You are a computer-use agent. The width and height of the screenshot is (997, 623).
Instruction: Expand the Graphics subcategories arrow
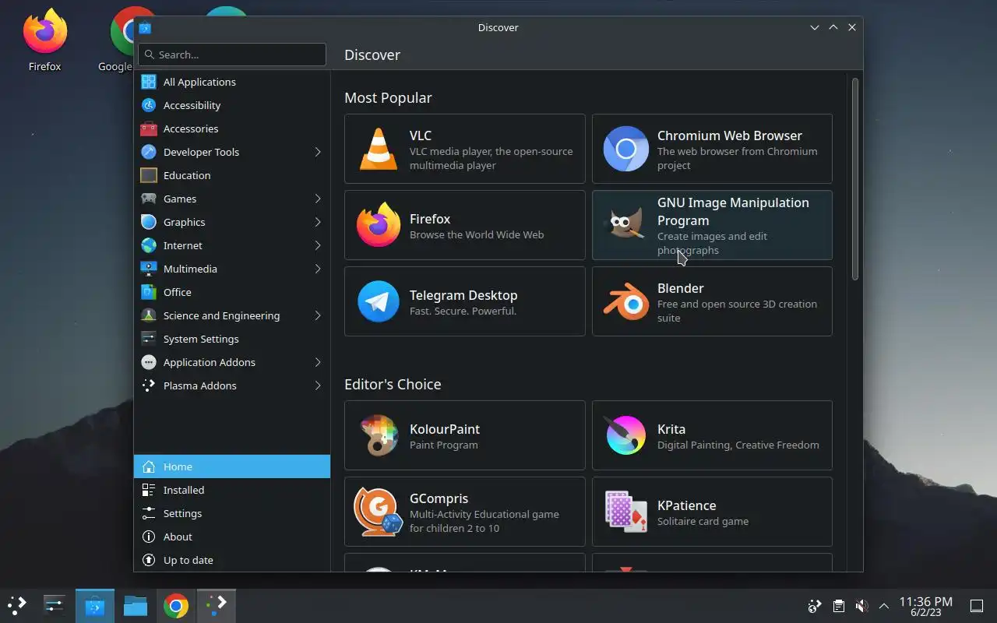(x=318, y=222)
